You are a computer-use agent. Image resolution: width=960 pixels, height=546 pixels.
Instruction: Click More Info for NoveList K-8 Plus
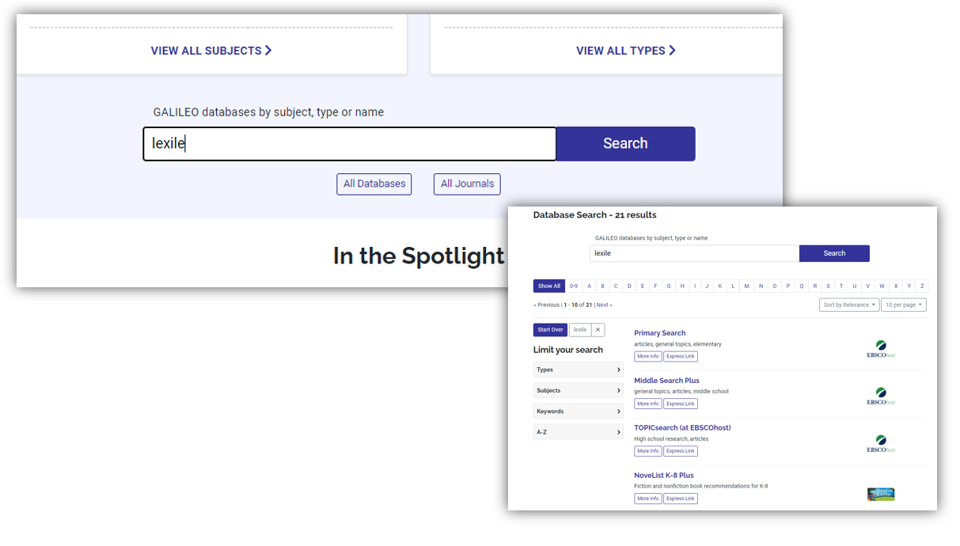pyautogui.click(x=648, y=499)
